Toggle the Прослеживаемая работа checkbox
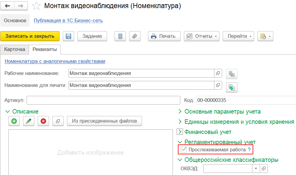 click(x=184, y=150)
